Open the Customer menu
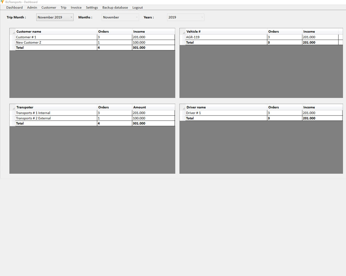This screenshot has height=276, width=346. coord(49,8)
